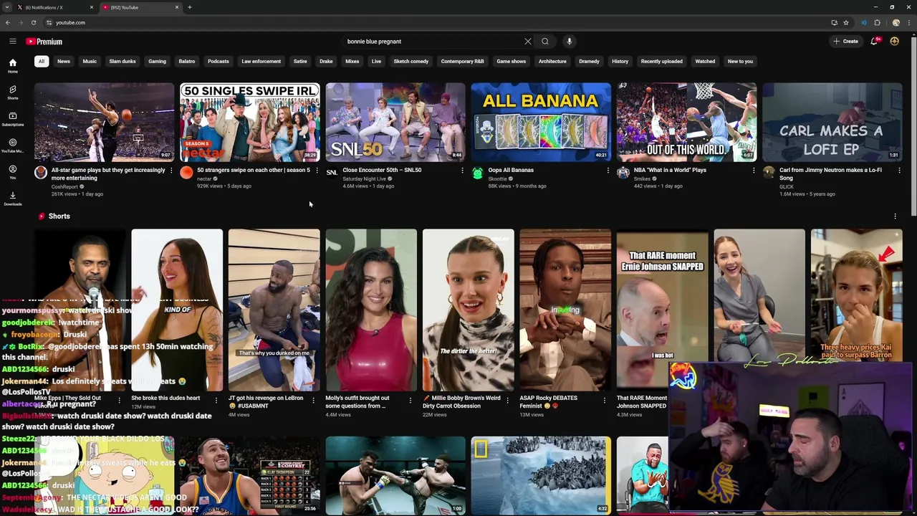The width and height of the screenshot is (917, 516).
Task: Open the SNL channel avatar
Action: click(x=332, y=173)
